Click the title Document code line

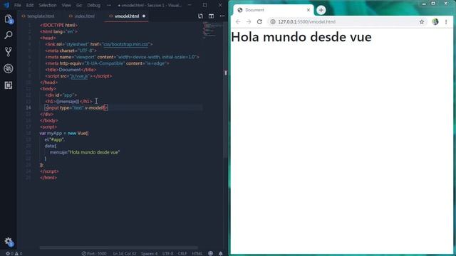point(71,70)
